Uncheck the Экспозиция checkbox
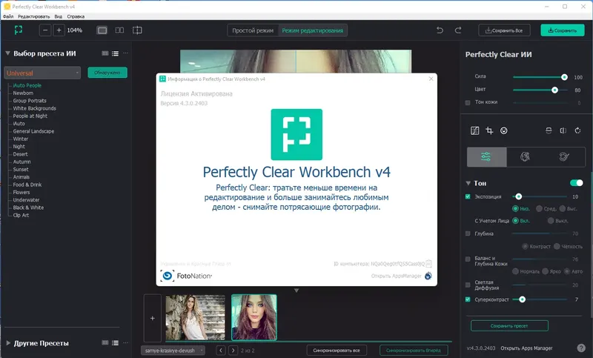 [x=468, y=196]
